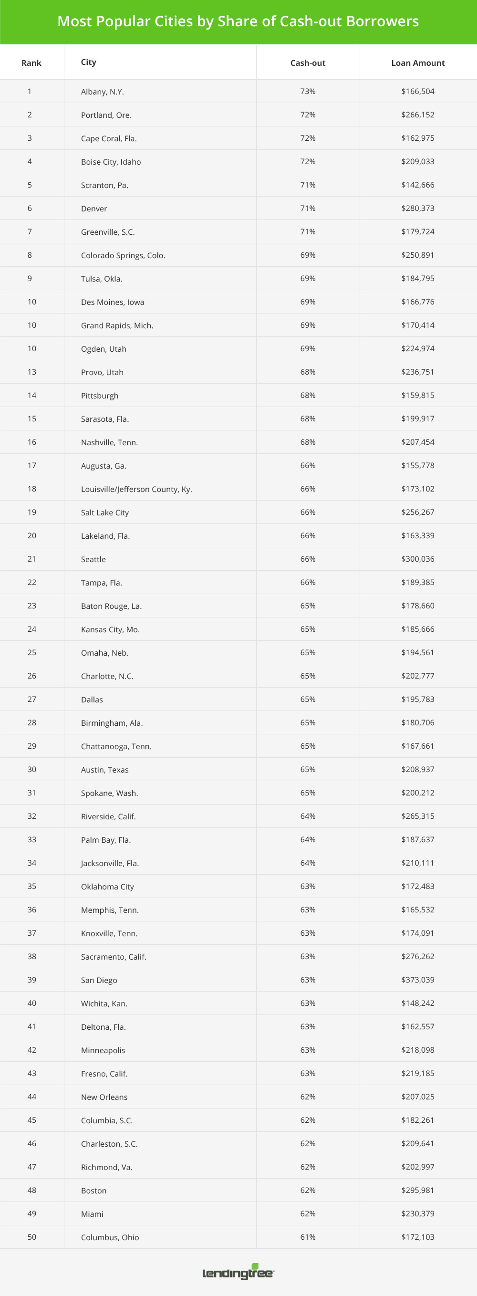Click the Cash-out column header
Image resolution: width=477 pixels, height=1296 pixels.
tap(308, 63)
